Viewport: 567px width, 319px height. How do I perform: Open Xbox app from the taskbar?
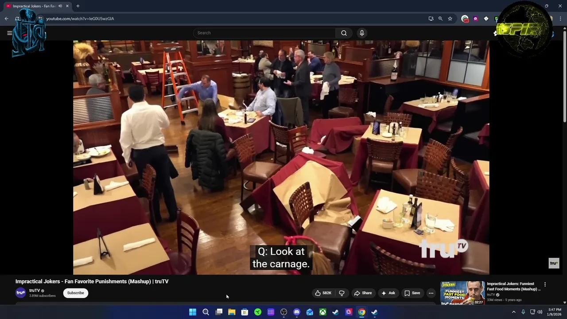[x=323, y=312]
